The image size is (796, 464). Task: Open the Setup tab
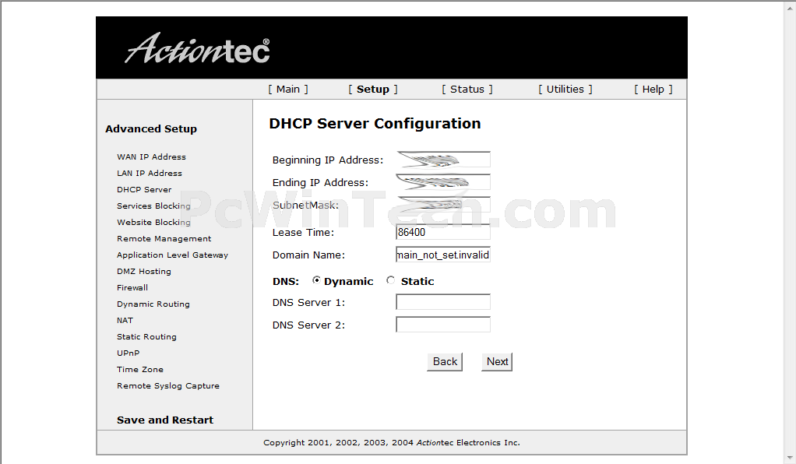click(x=372, y=90)
